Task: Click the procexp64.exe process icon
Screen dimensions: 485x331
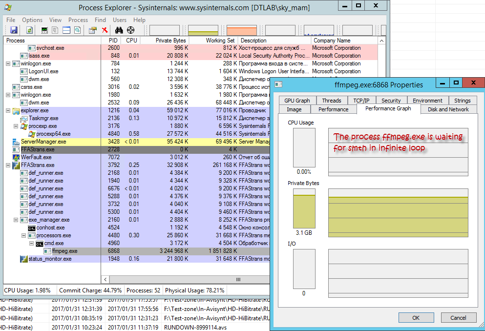Action: click(32, 134)
